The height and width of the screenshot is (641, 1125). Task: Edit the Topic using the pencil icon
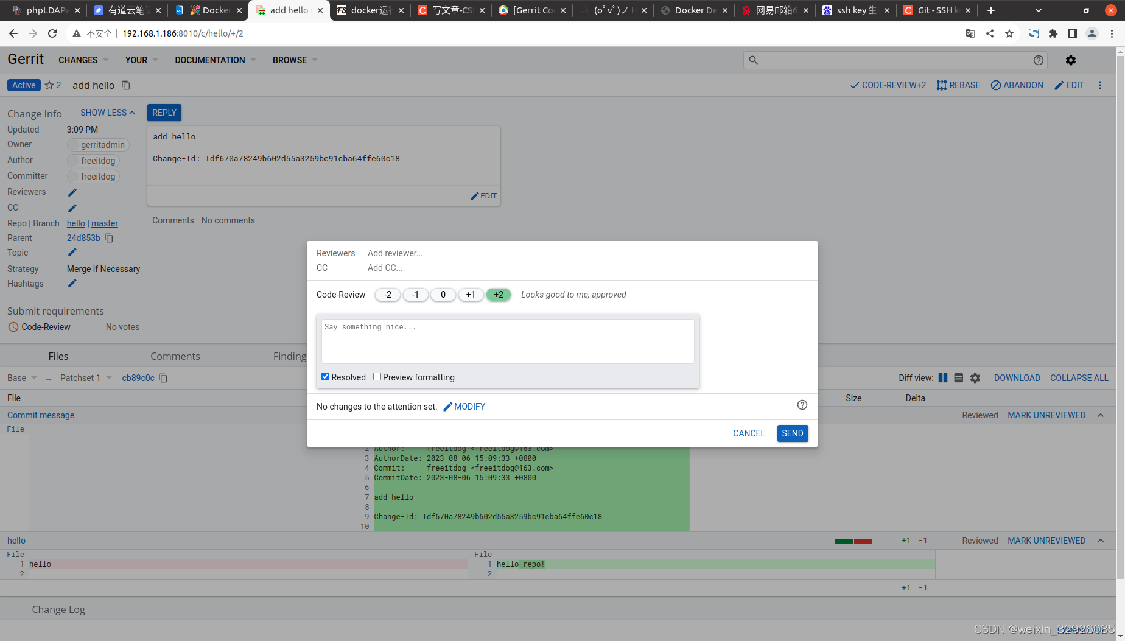tap(72, 252)
